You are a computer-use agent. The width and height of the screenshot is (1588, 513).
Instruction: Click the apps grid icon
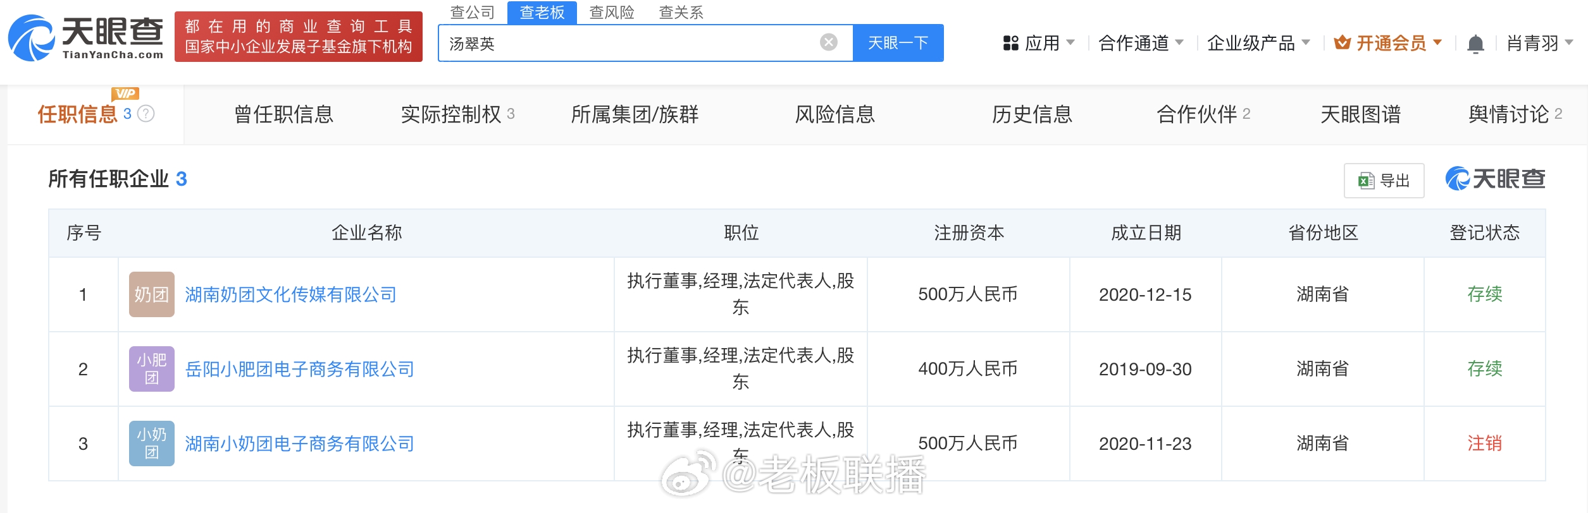[x=1010, y=43]
